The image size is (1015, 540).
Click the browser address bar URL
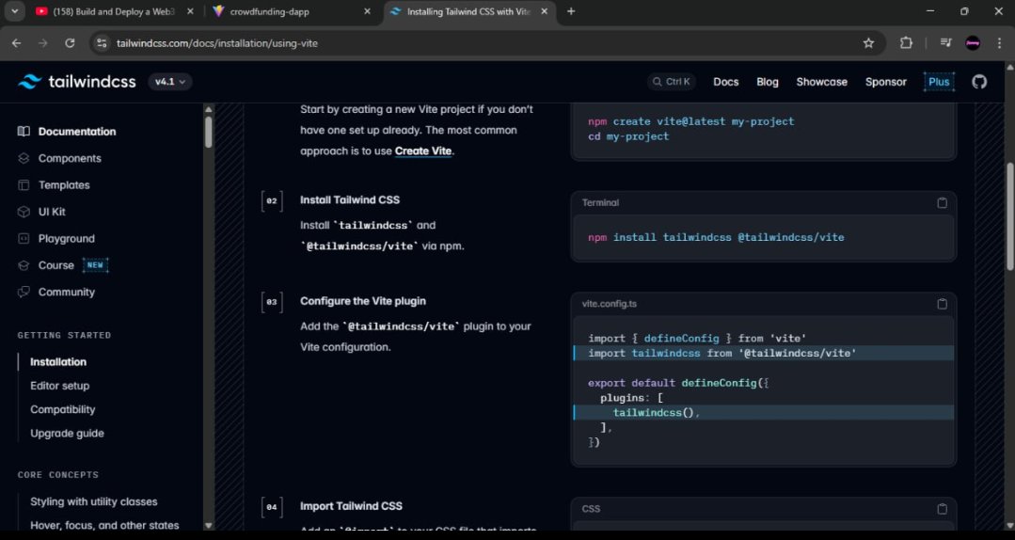217,43
